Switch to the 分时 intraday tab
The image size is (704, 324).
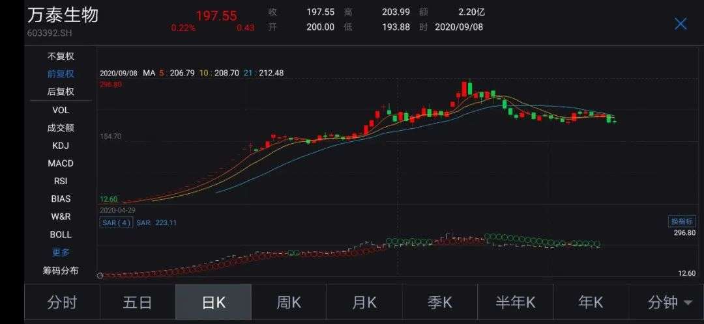tap(62, 303)
